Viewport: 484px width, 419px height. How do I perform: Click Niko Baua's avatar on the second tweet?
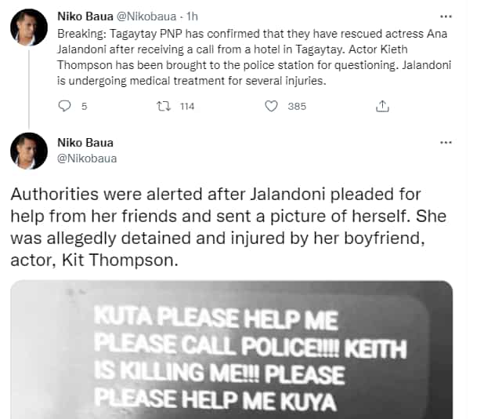tap(29, 151)
